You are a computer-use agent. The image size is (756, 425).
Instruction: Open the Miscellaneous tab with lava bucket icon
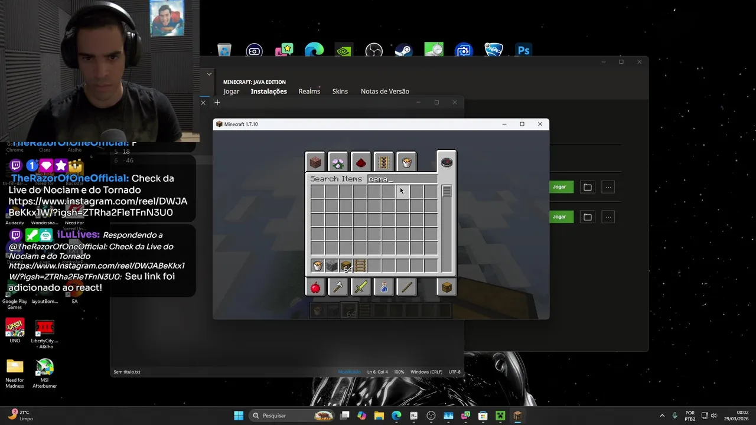[x=406, y=162]
